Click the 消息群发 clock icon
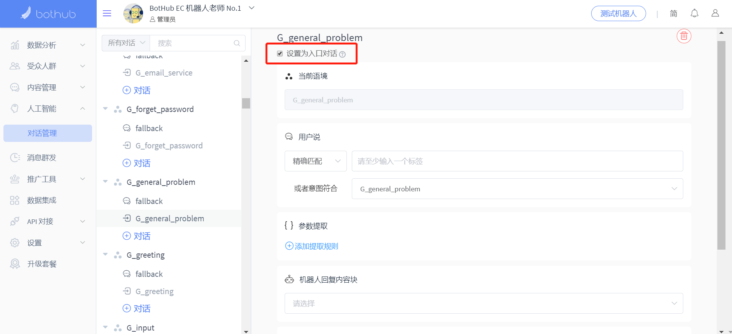 point(15,158)
